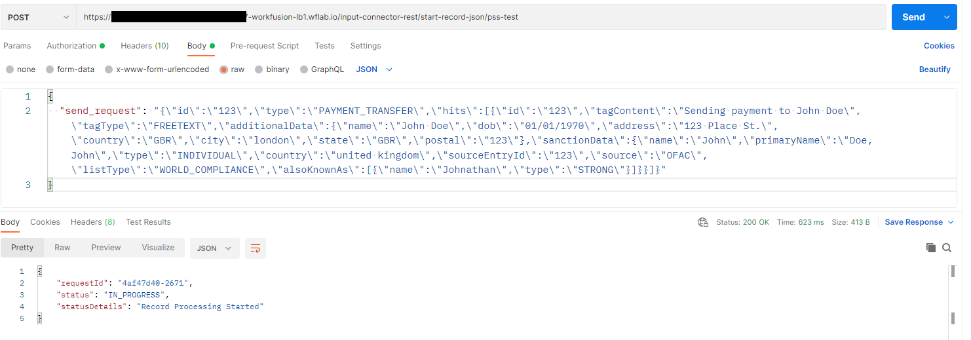Click the Size: 413 B text

click(850, 222)
